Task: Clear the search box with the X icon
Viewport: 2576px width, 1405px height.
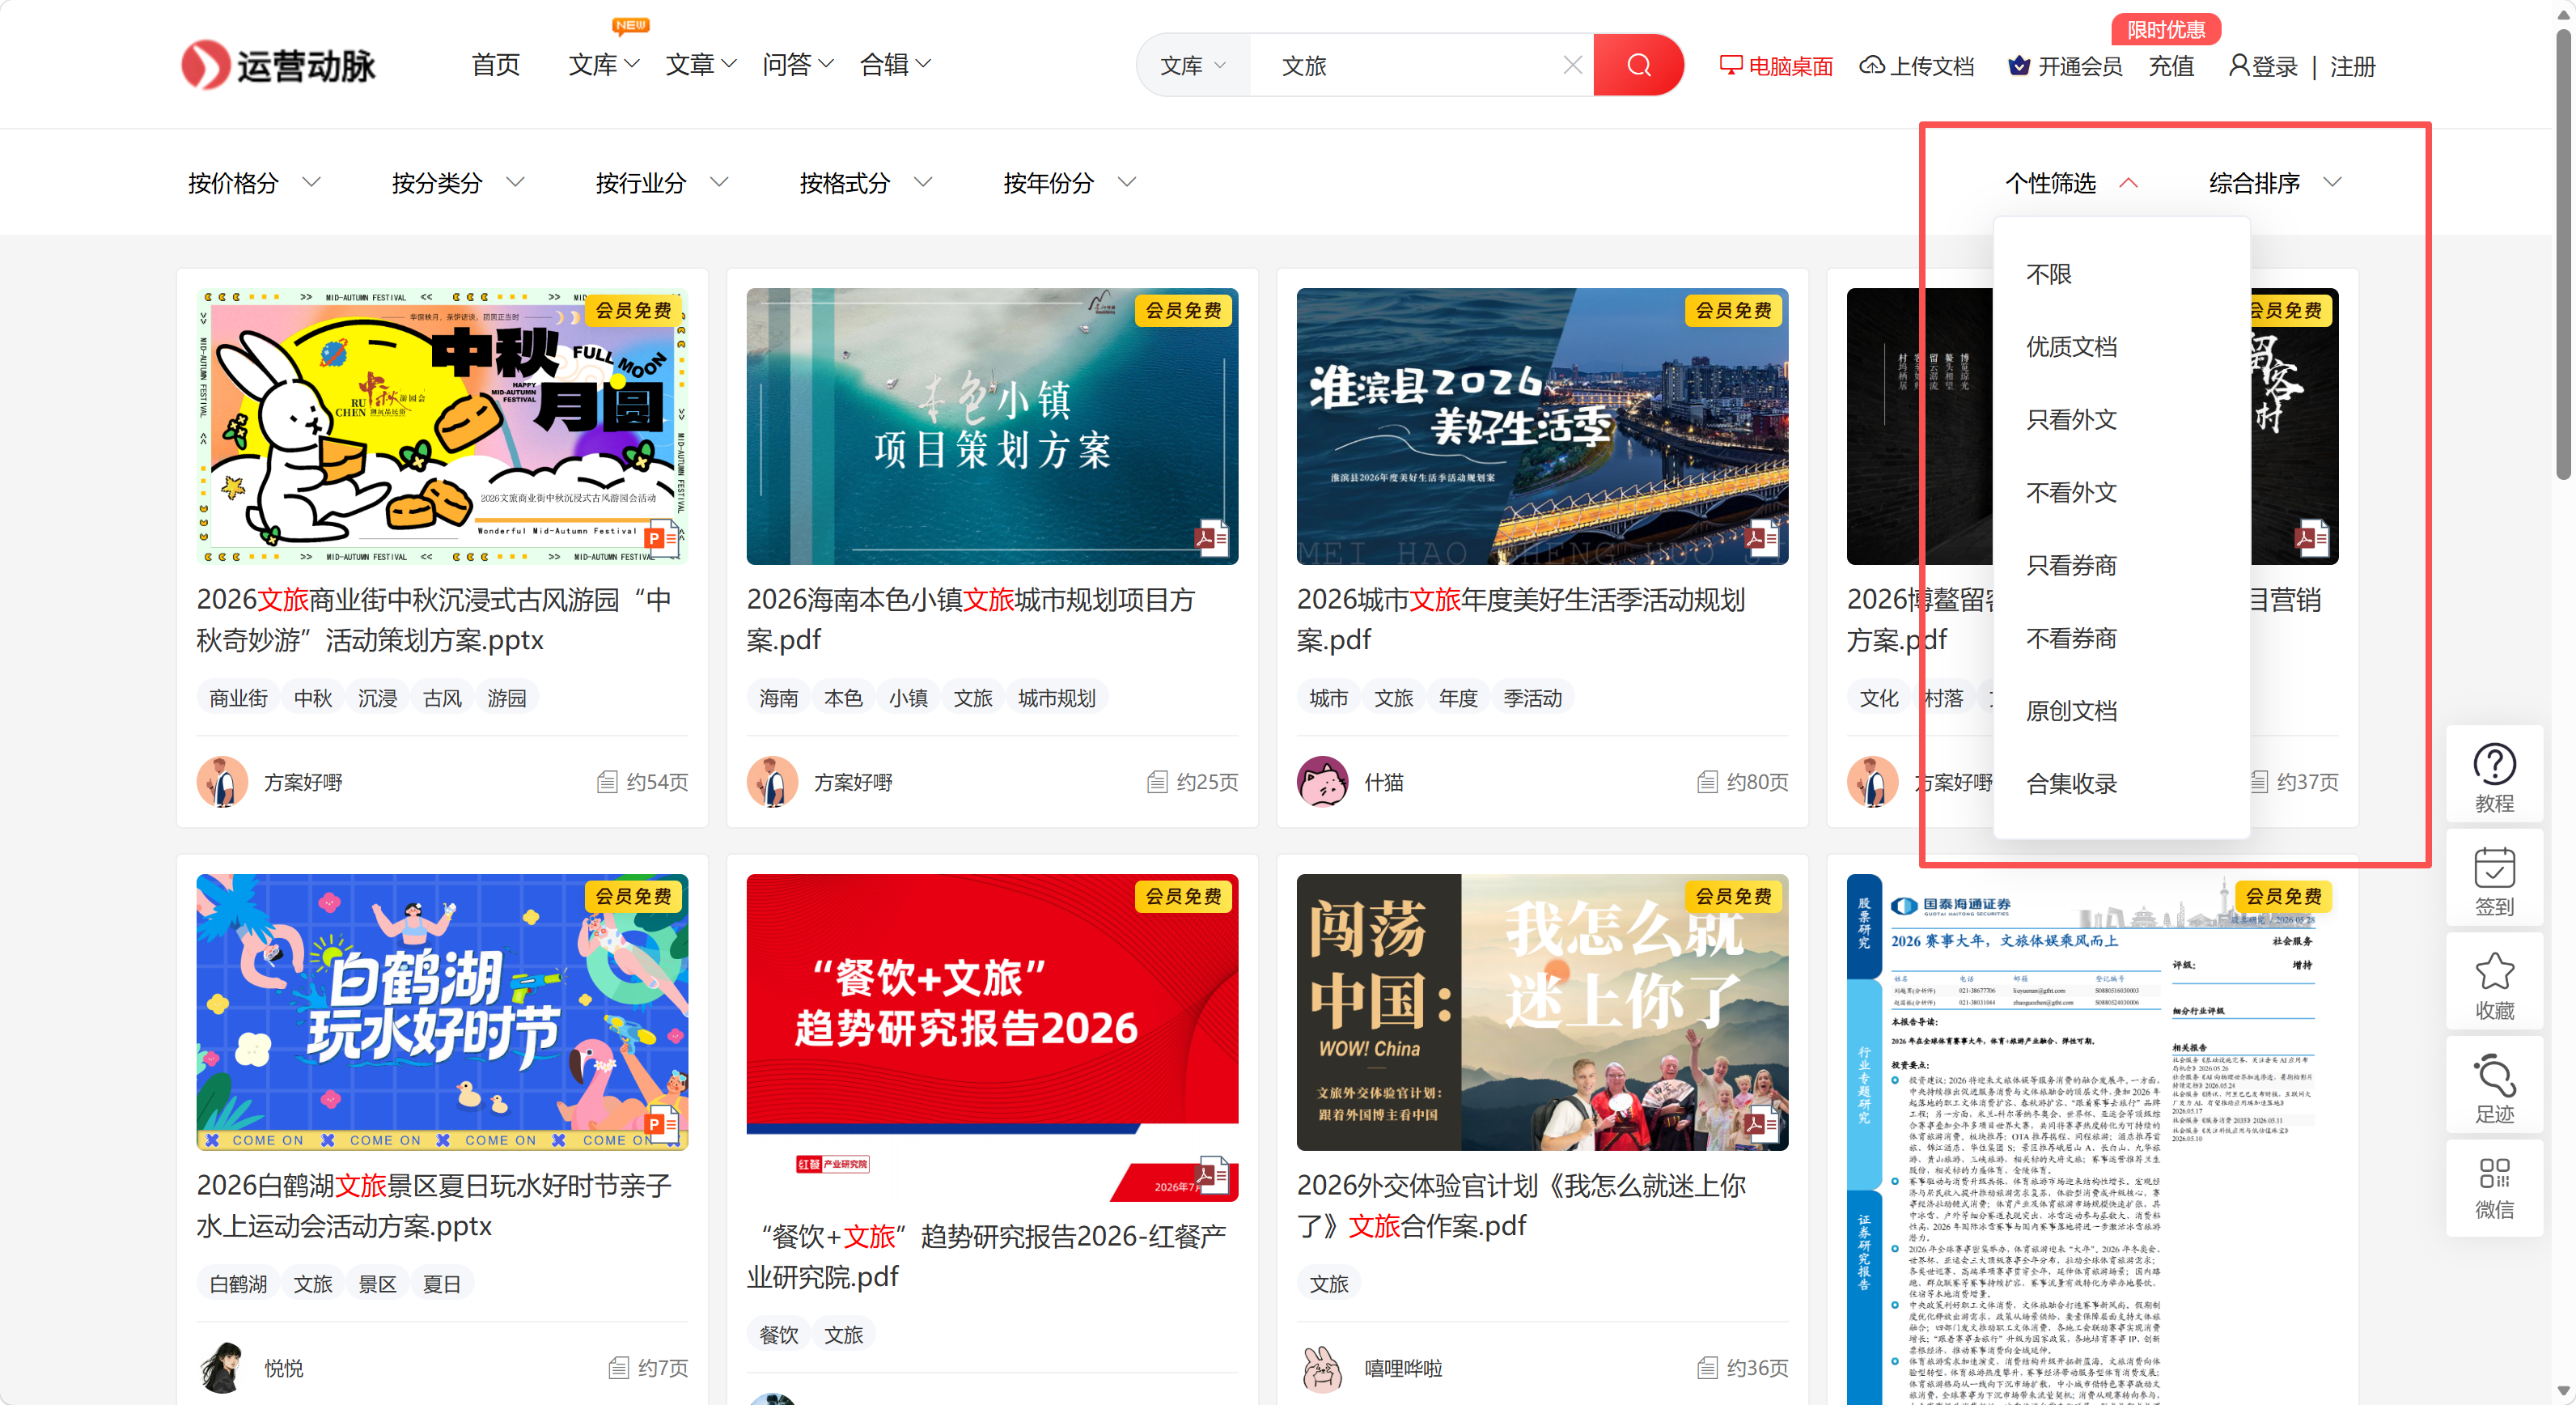Action: [1572, 65]
